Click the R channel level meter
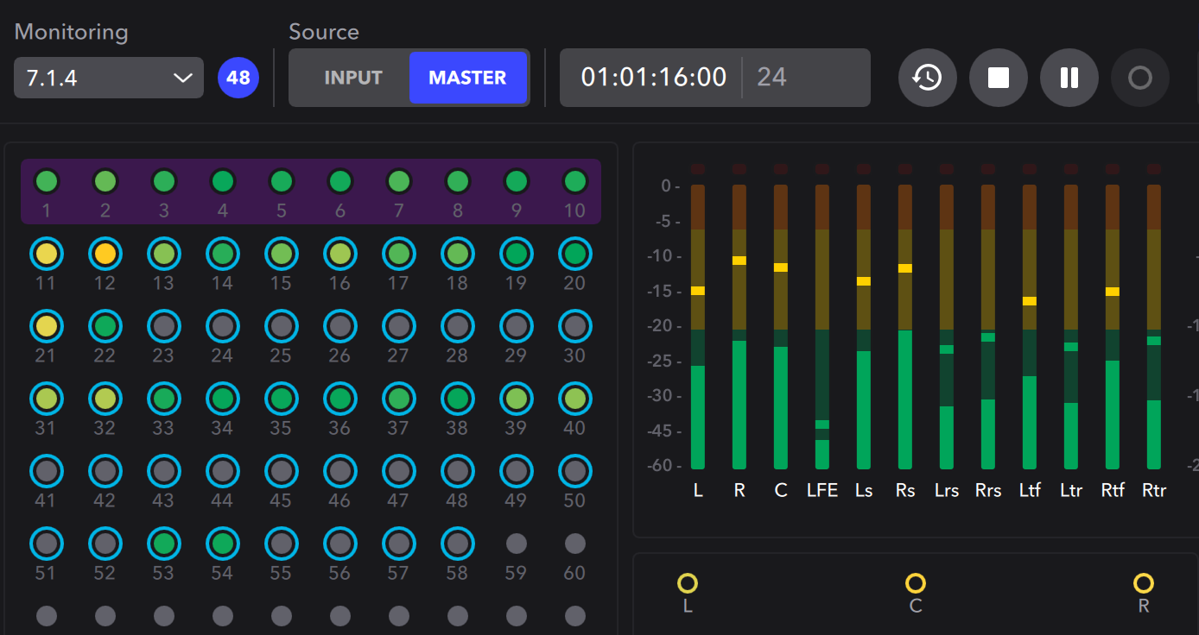Viewport: 1199px width, 635px height. point(739,326)
